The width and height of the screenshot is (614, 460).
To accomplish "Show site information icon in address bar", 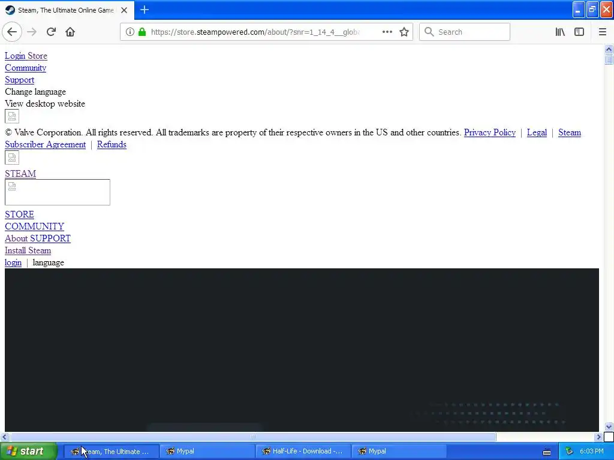I will (x=130, y=32).
